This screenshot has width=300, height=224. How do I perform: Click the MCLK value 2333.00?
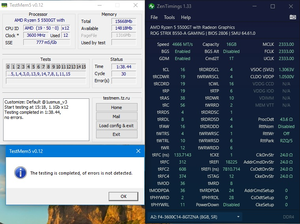point(286,44)
